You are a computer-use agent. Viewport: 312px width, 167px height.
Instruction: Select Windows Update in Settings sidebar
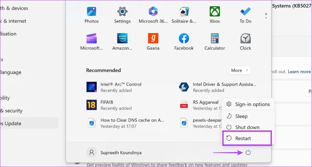(x=29, y=123)
